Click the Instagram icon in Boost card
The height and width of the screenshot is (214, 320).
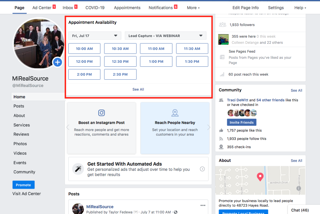(101, 113)
